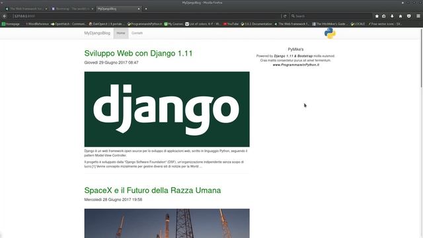Open the ProgrammareInPython.it bookmark
The image size is (423, 238).
(145, 24)
